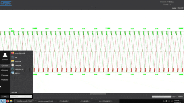
Task: Select the highlighted top category in the start menu sidebar
Action: (5, 66)
